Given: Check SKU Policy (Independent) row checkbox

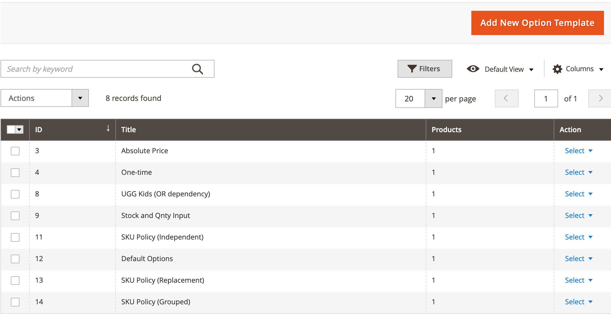Looking at the screenshot, I should (x=15, y=237).
